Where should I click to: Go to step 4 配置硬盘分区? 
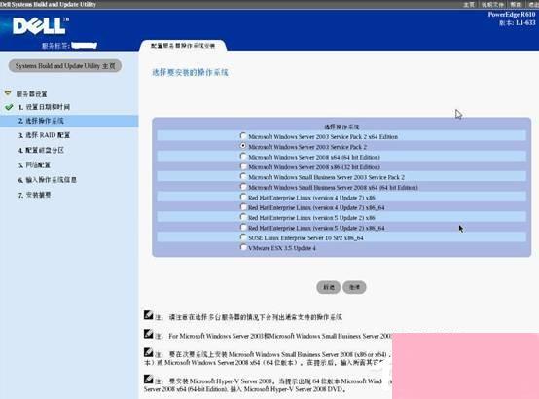[x=41, y=150]
